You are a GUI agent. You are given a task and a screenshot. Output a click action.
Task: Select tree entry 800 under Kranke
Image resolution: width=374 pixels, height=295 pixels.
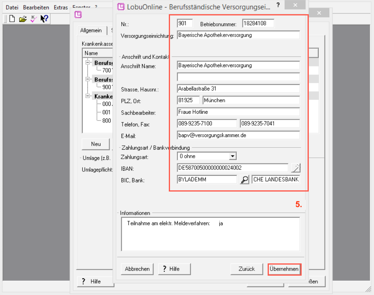click(107, 121)
